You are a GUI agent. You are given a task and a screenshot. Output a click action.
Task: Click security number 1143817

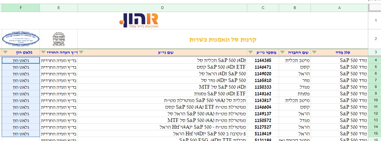(x=263, y=100)
